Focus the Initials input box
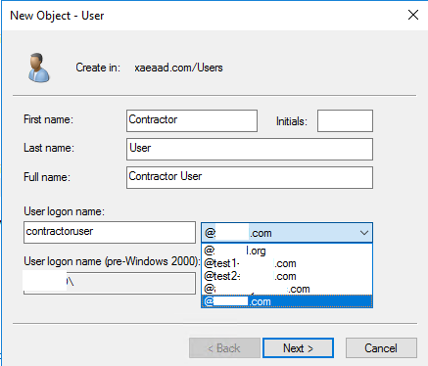The height and width of the screenshot is (366, 428). pos(345,120)
